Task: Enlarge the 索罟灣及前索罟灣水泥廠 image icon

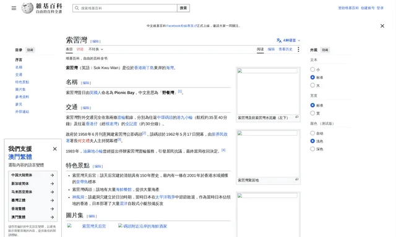Action: point(297,117)
